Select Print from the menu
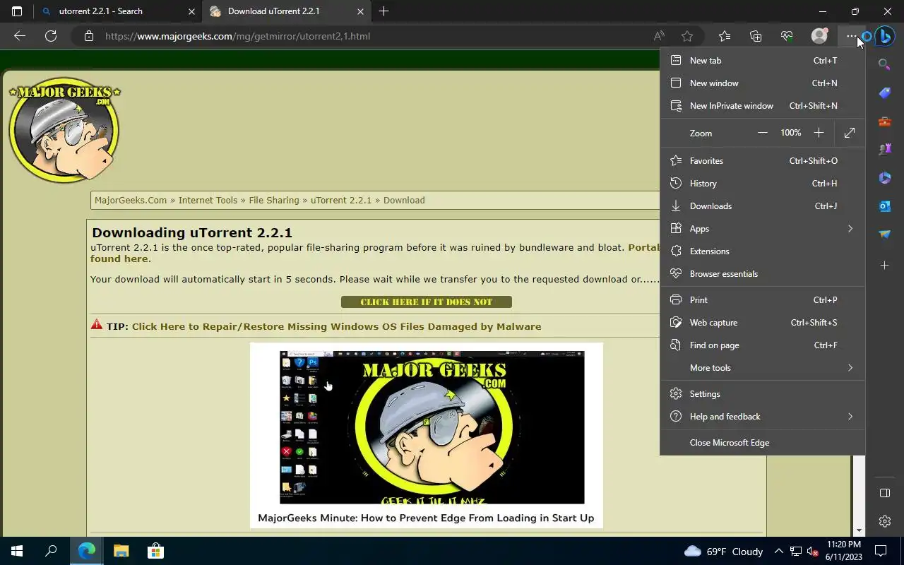Image resolution: width=904 pixels, height=565 pixels. (x=763, y=300)
